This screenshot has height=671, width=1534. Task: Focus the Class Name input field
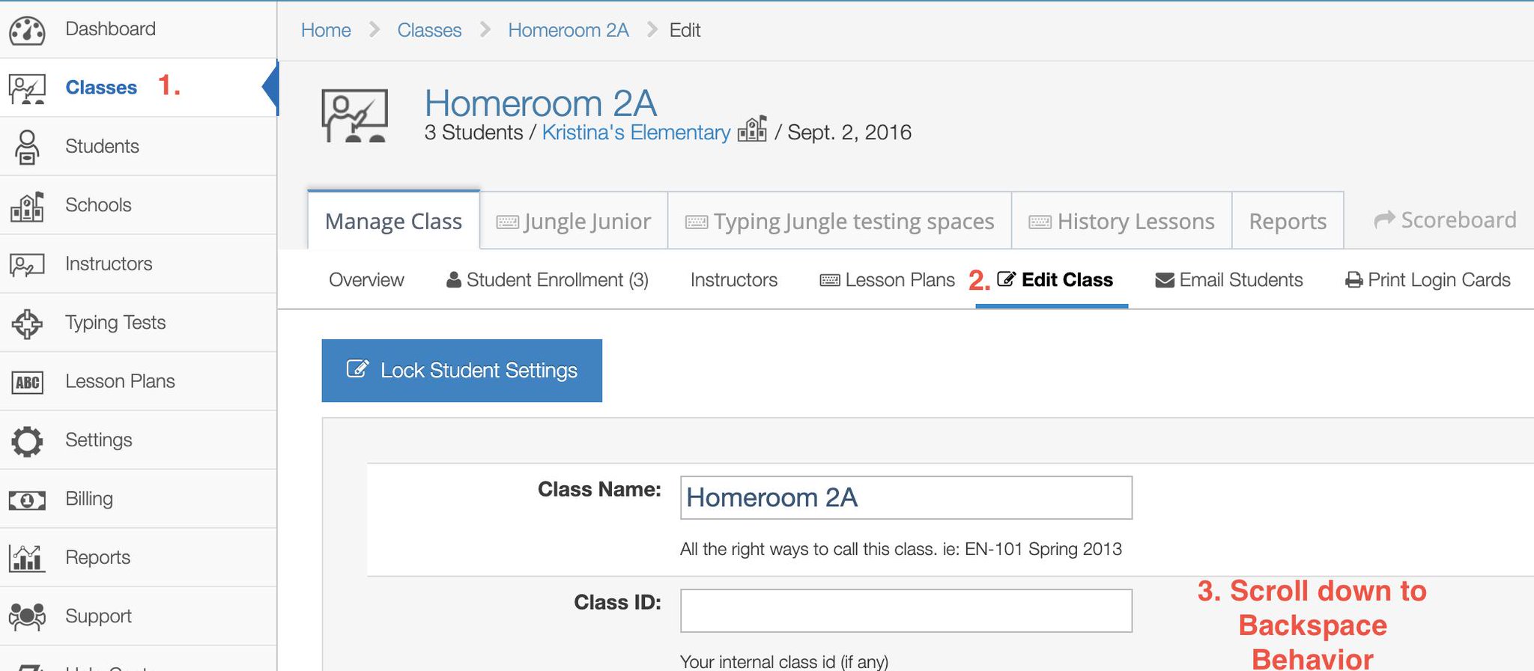point(906,498)
